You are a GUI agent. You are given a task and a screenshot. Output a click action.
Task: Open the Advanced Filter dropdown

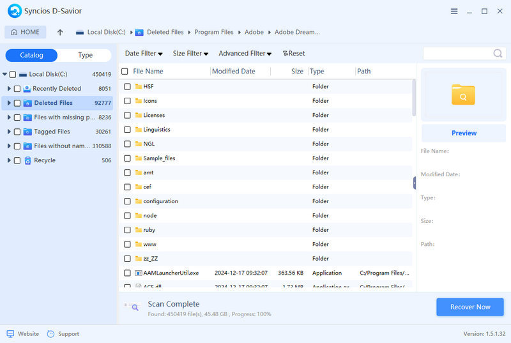click(245, 54)
